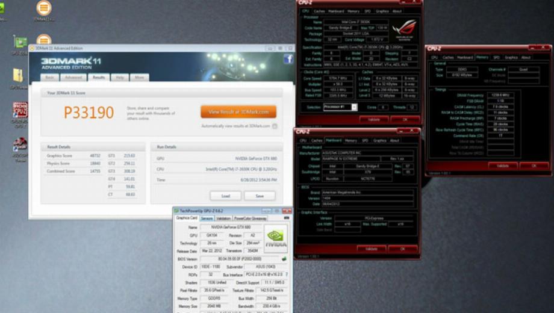The height and width of the screenshot is (313, 554).
Task: Open SPD tab in top CPU-Z window
Action: (x=367, y=11)
